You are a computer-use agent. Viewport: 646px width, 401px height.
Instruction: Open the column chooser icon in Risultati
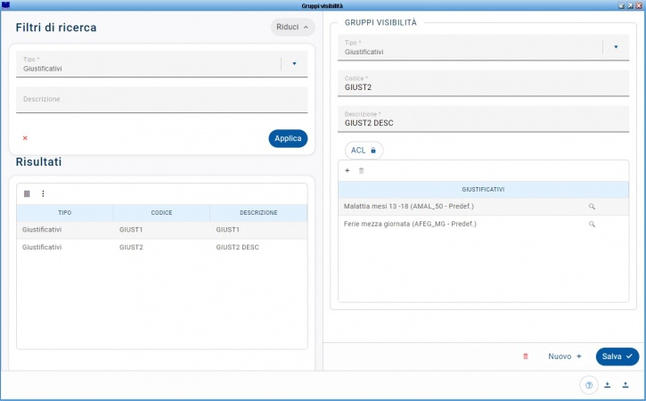point(27,193)
